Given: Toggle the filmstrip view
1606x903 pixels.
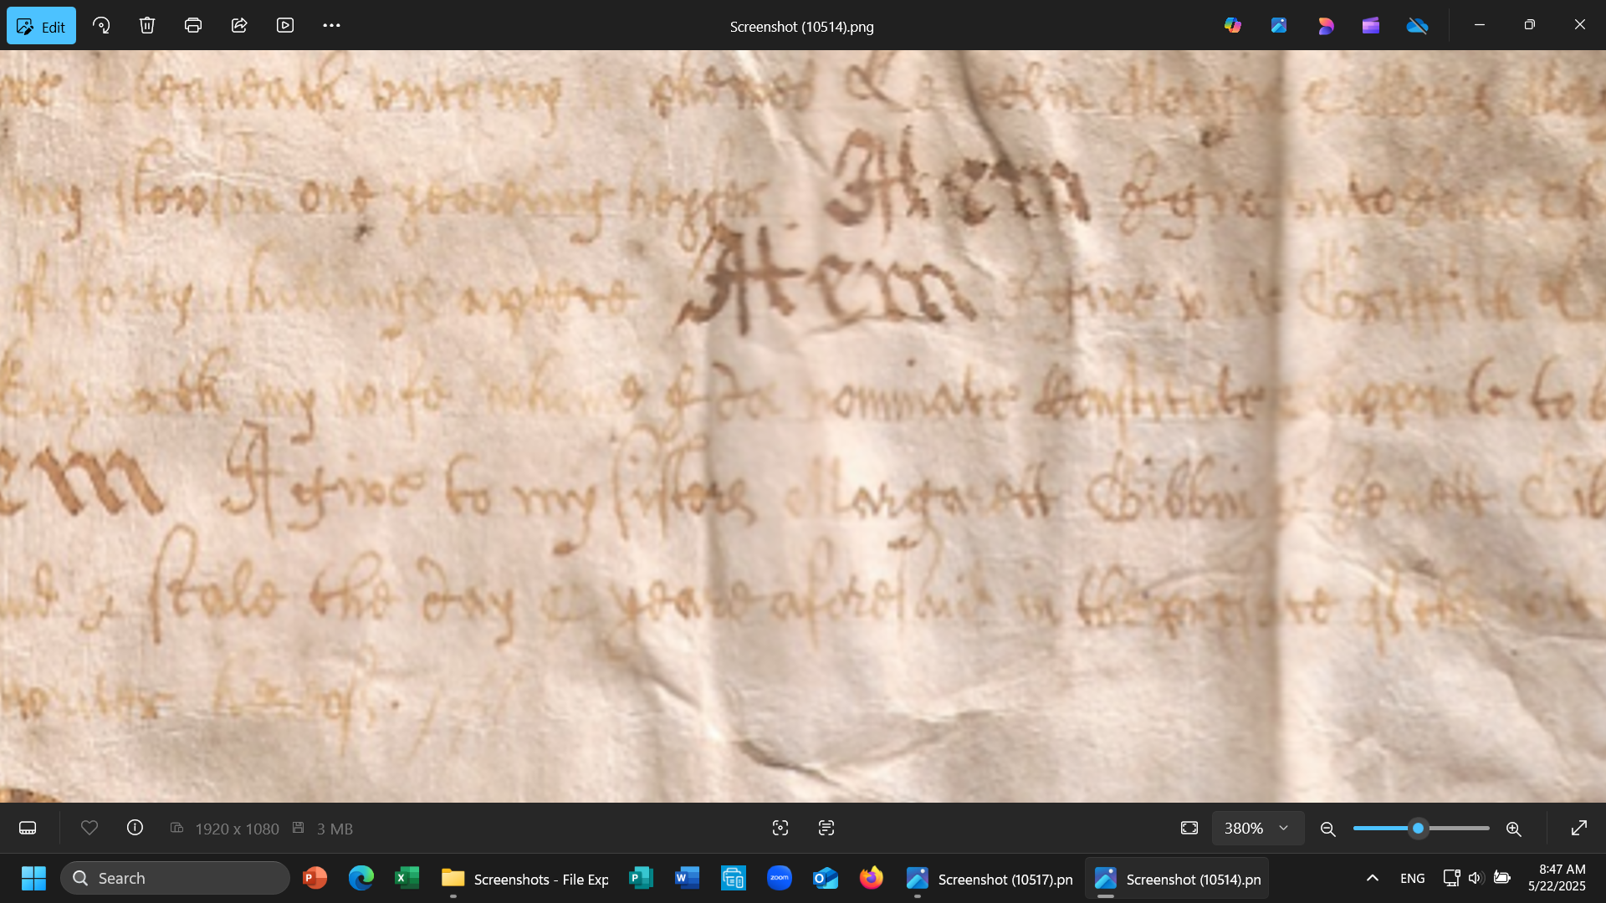Looking at the screenshot, I should (28, 828).
